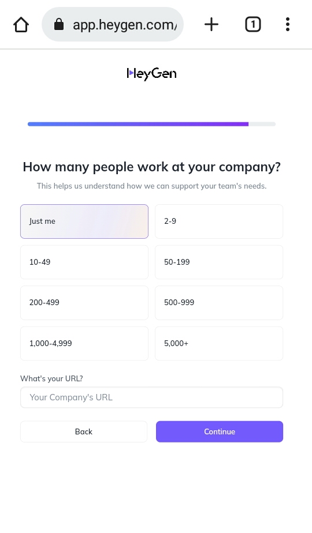The height and width of the screenshot is (533, 312).
Task: Go back with the Back button
Action: tap(84, 431)
